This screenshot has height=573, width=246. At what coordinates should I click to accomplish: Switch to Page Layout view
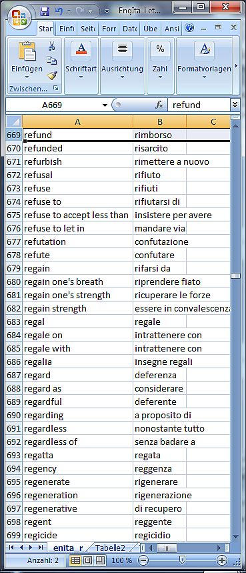point(87,560)
